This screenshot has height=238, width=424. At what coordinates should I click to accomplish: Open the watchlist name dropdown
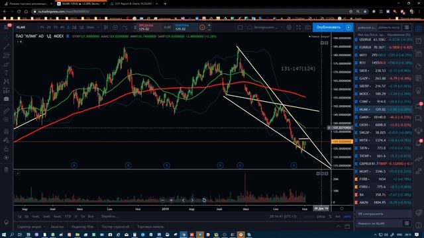point(366,28)
